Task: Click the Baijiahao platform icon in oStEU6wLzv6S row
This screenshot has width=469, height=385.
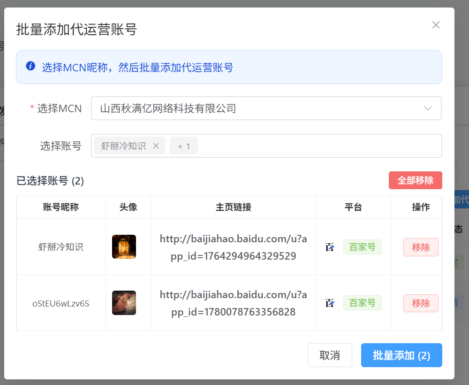Action: pos(330,303)
